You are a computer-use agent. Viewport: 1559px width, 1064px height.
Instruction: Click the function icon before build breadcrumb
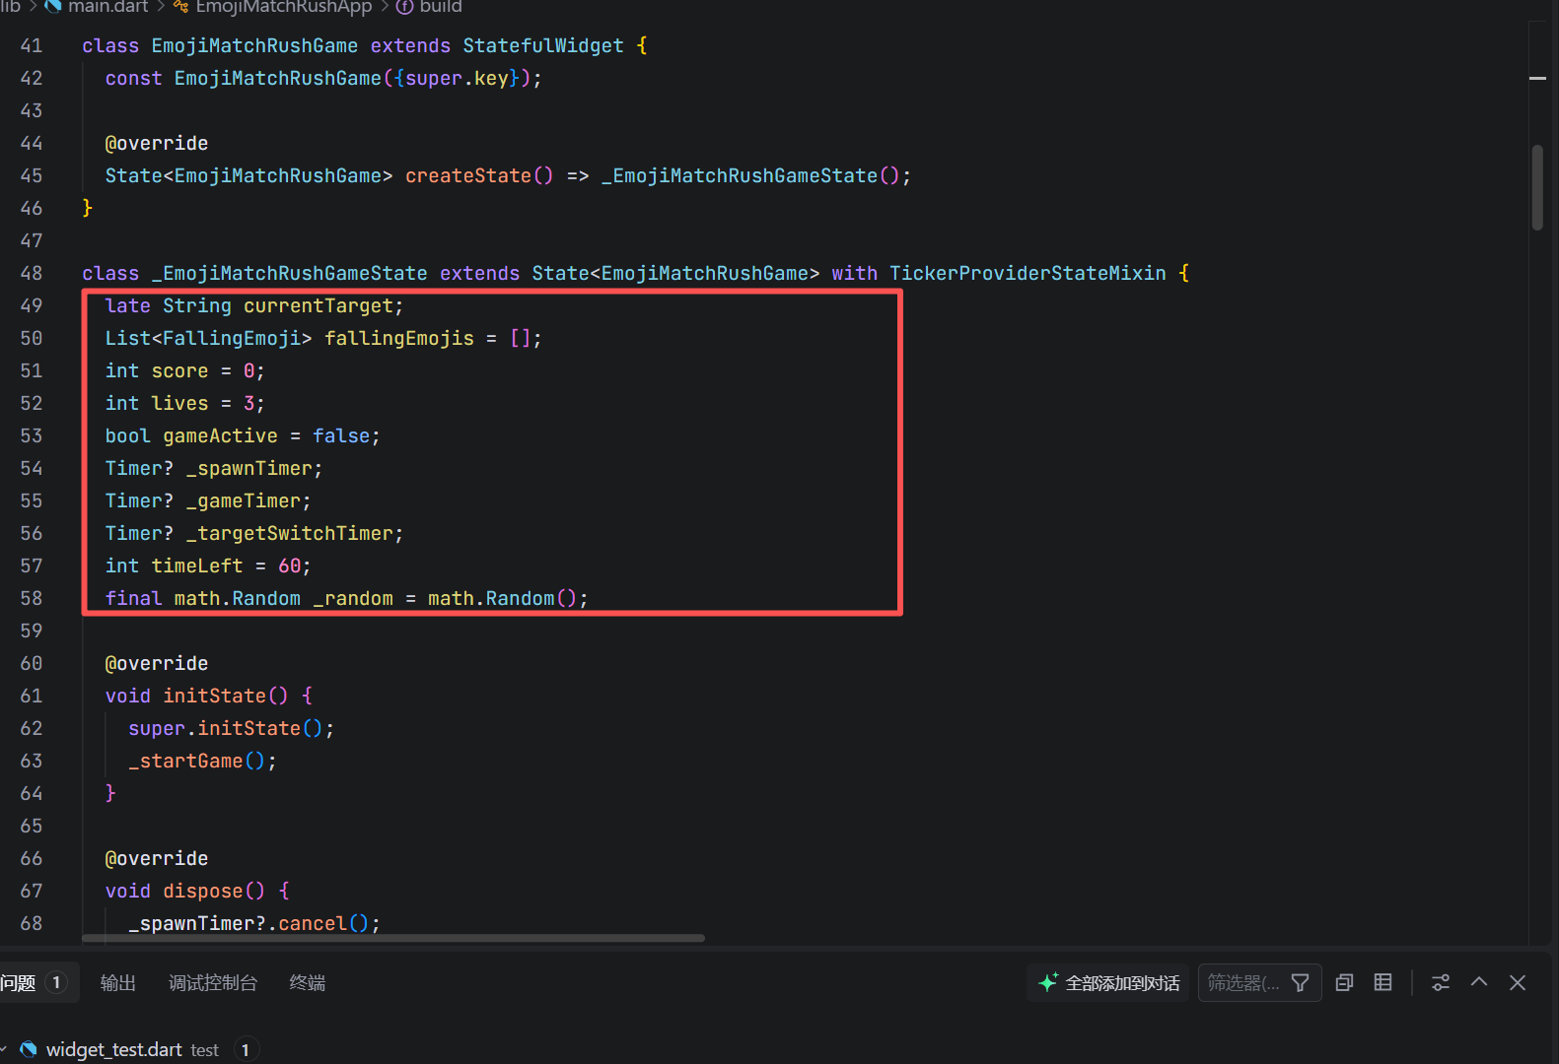pyautogui.click(x=404, y=6)
